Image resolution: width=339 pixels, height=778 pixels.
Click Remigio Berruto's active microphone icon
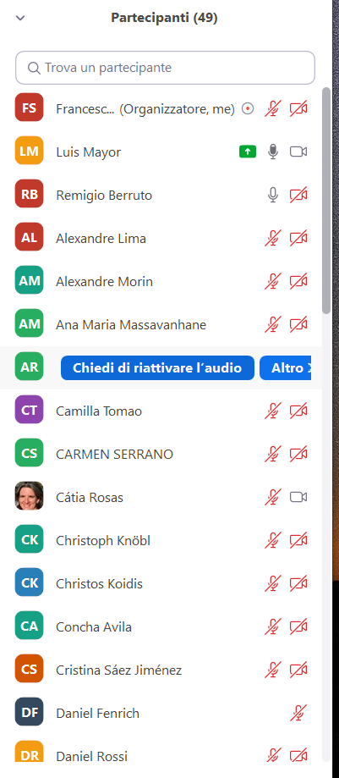(x=273, y=195)
